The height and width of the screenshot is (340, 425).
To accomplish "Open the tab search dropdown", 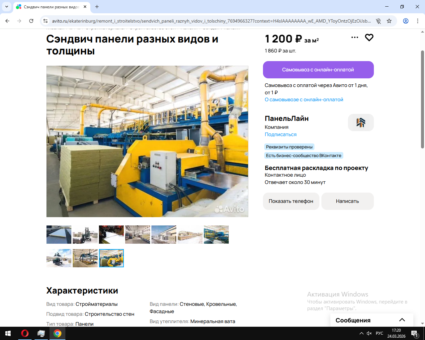I will [7, 7].
